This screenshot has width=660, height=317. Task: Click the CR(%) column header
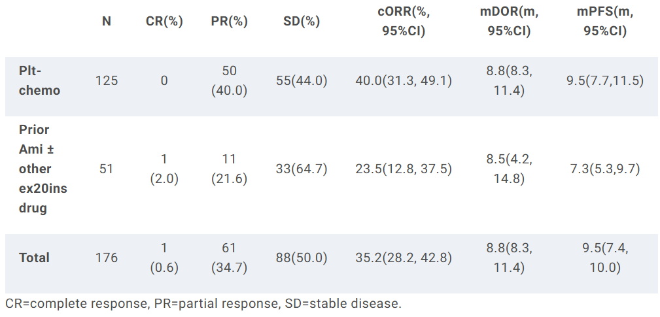click(x=164, y=21)
